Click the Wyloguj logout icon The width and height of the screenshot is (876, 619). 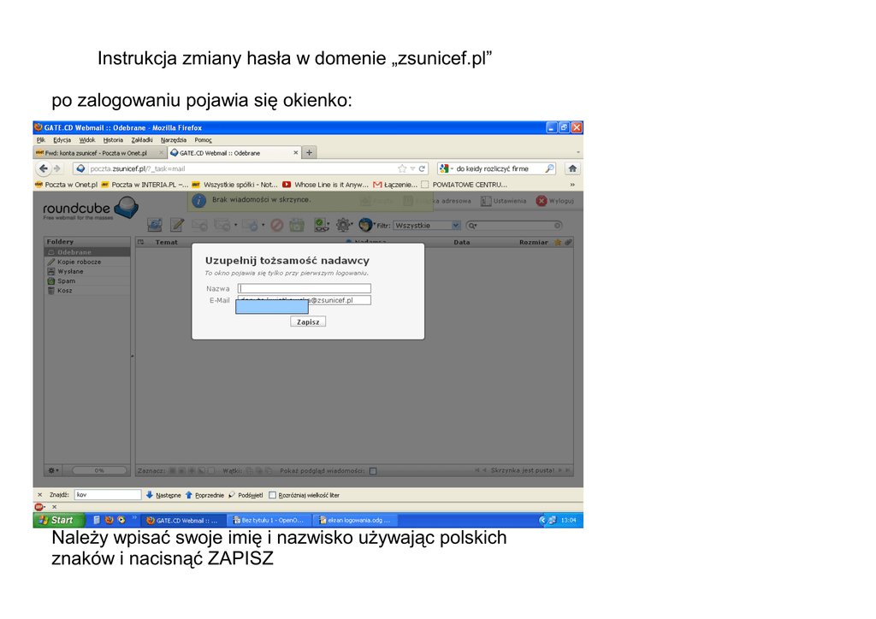(542, 202)
